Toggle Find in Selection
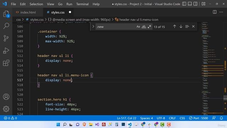 coord(187,26)
